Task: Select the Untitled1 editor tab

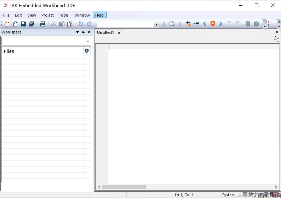Action: tap(105, 32)
